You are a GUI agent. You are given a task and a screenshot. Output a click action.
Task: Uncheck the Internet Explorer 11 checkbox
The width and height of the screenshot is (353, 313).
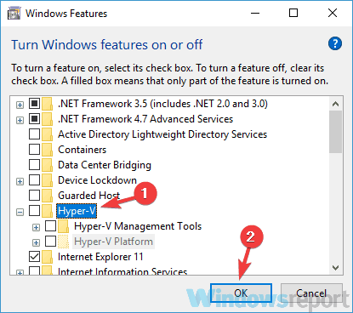coord(34,257)
